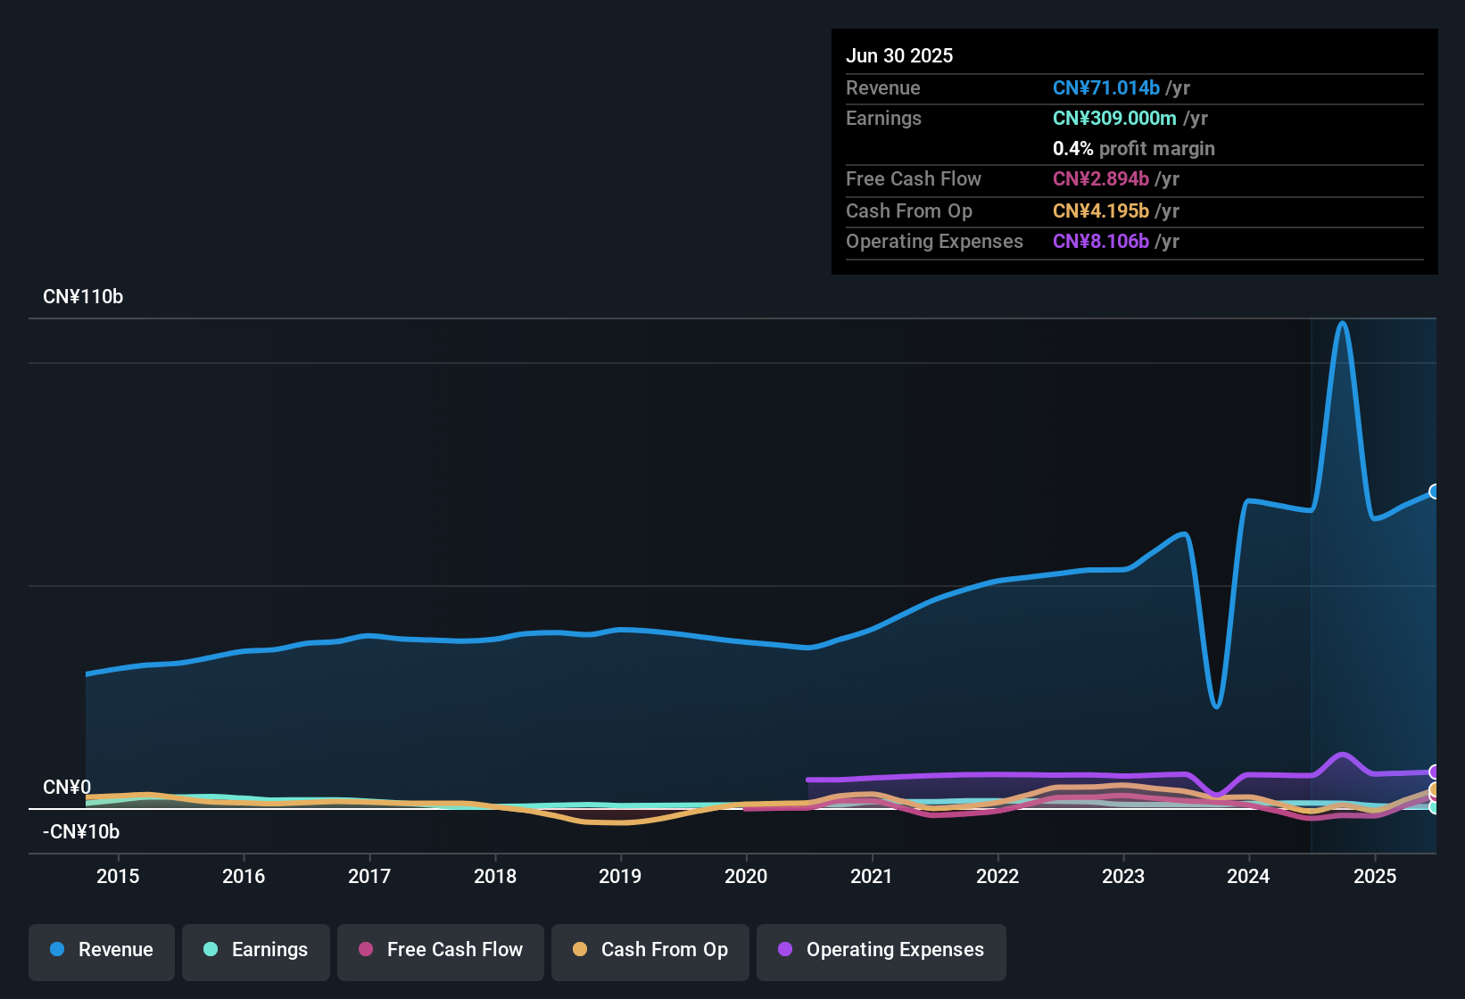Click the blue Revenue endpoint marker on chart
Image resolution: width=1465 pixels, height=999 pixels.
[1435, 491]
